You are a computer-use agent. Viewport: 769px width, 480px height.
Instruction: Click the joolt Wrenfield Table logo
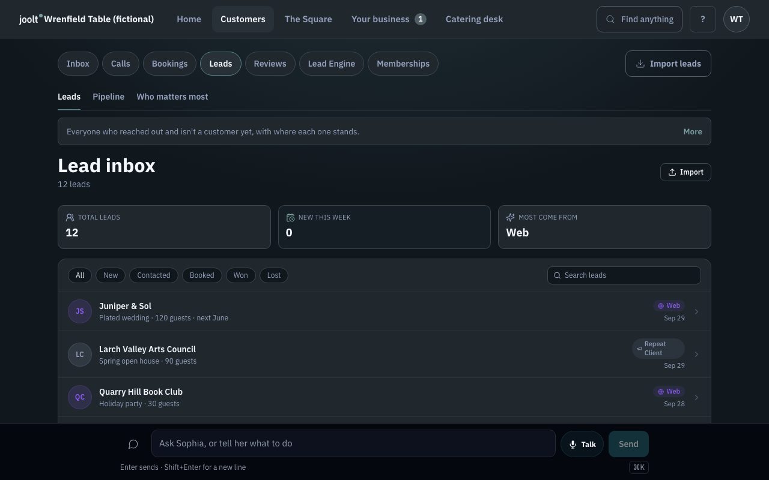point(87,19)
